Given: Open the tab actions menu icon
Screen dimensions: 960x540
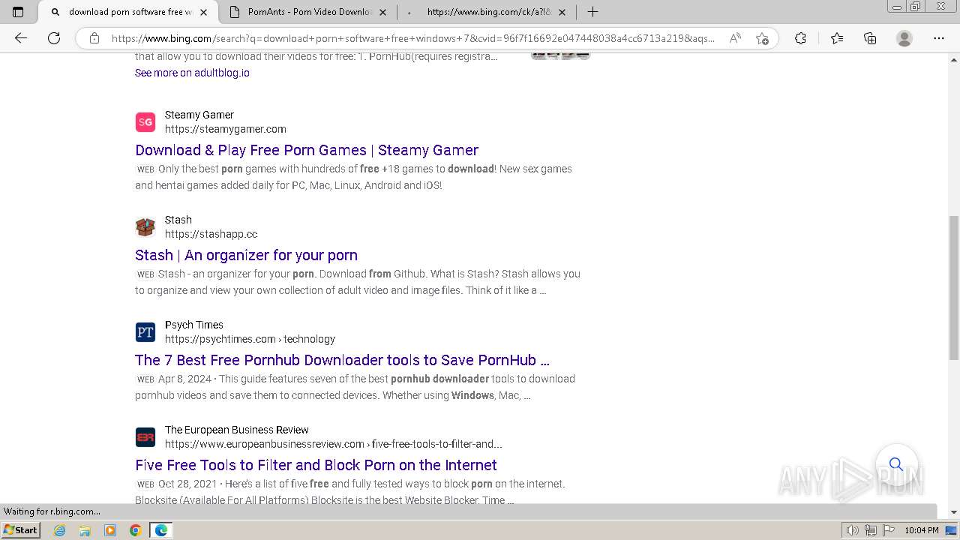Looking at the screenshot, I should click(x=19, y=12).
